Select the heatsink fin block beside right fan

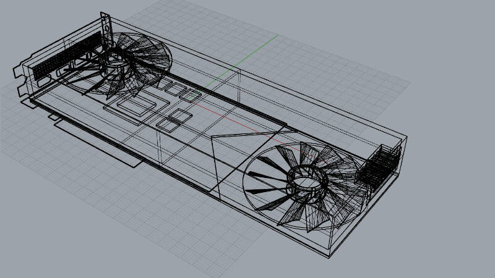coord(379,167)
